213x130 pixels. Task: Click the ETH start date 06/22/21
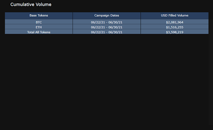pyautogui.click(x=98, y=27)
